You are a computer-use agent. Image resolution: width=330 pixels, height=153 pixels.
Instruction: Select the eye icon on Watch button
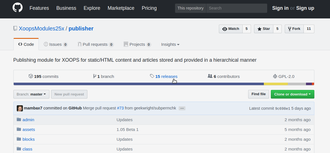pyautogui.click(x=224, y=29)
